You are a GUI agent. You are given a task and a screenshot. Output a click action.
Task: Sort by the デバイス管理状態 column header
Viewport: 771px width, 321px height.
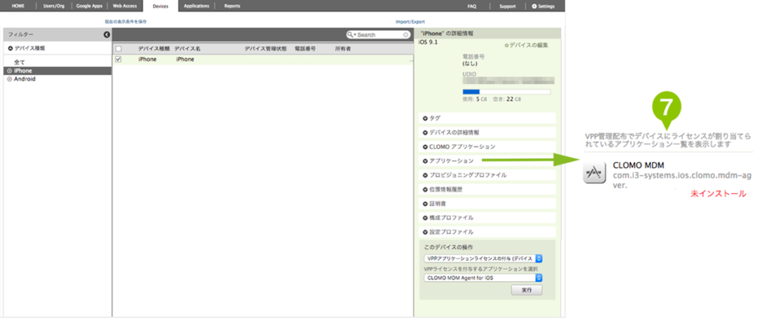coord(266,49)
